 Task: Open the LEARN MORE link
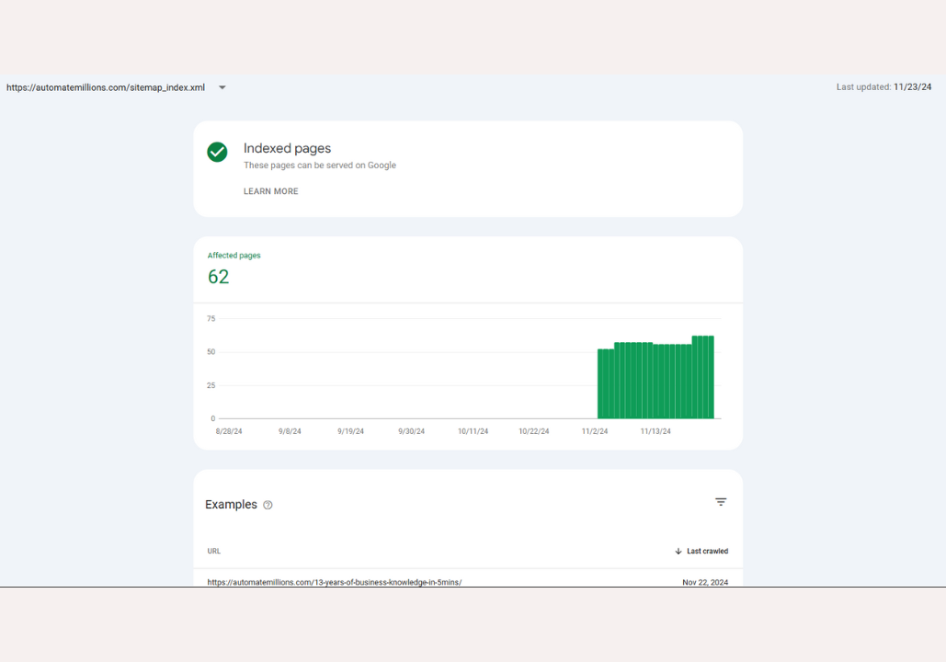(x=270, y=191)
